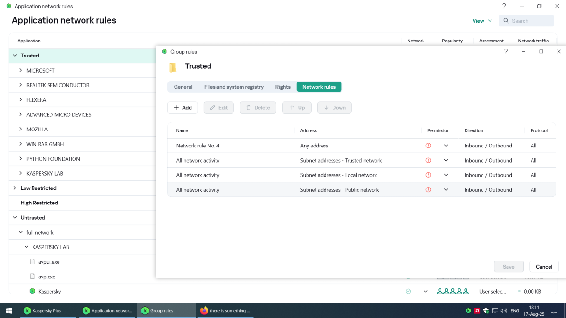Open Windows Security from the tray

pos(486,311)
